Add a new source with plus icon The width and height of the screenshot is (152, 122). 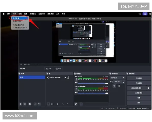(48, 104)
